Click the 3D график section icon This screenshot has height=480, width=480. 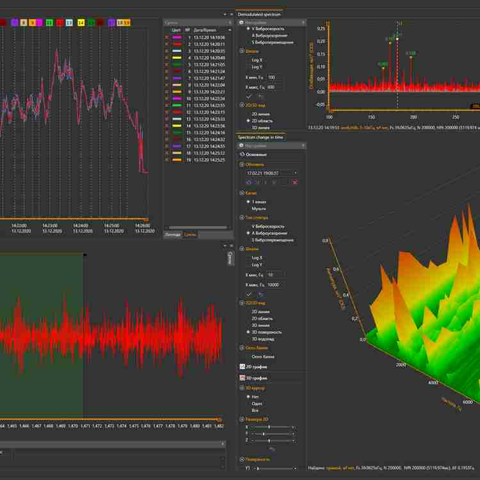coord(241,378)
